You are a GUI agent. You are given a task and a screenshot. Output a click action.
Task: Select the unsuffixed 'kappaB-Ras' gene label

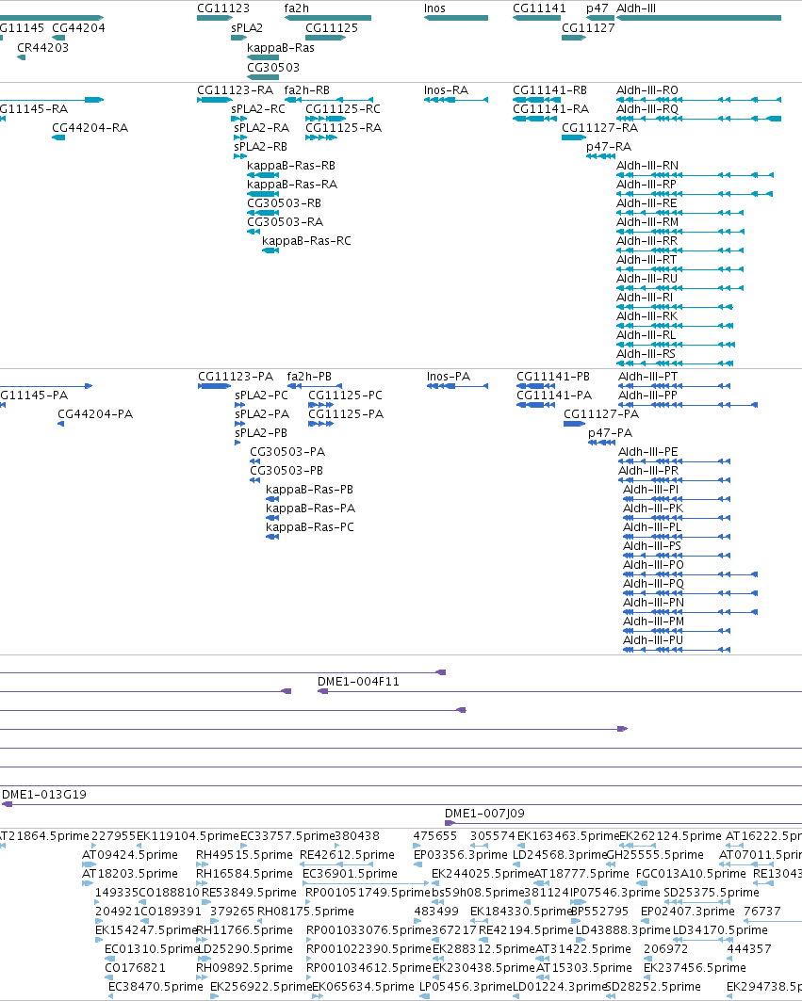tap(281, 48)
